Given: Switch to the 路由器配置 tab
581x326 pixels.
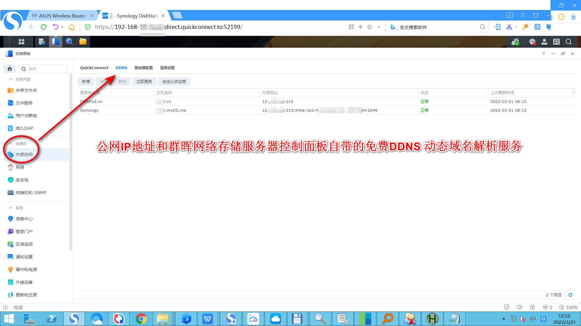Looking at the screenshot, I should (x=143, y=68).
